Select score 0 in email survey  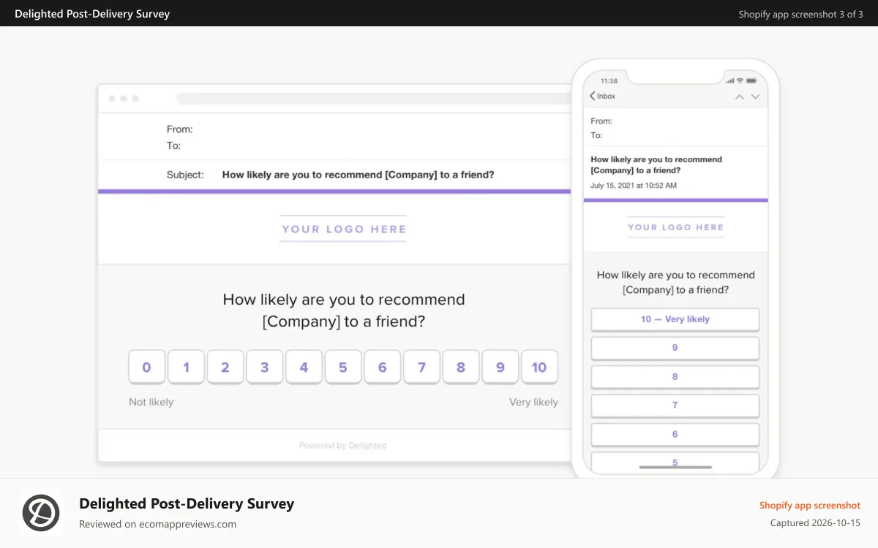click(x=146, y=368)
